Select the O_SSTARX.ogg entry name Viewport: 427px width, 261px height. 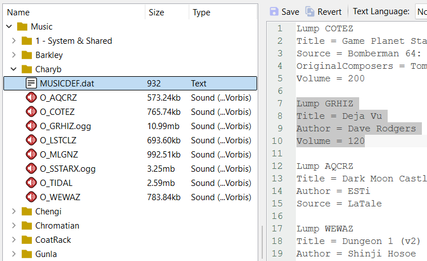click(67, 169)
